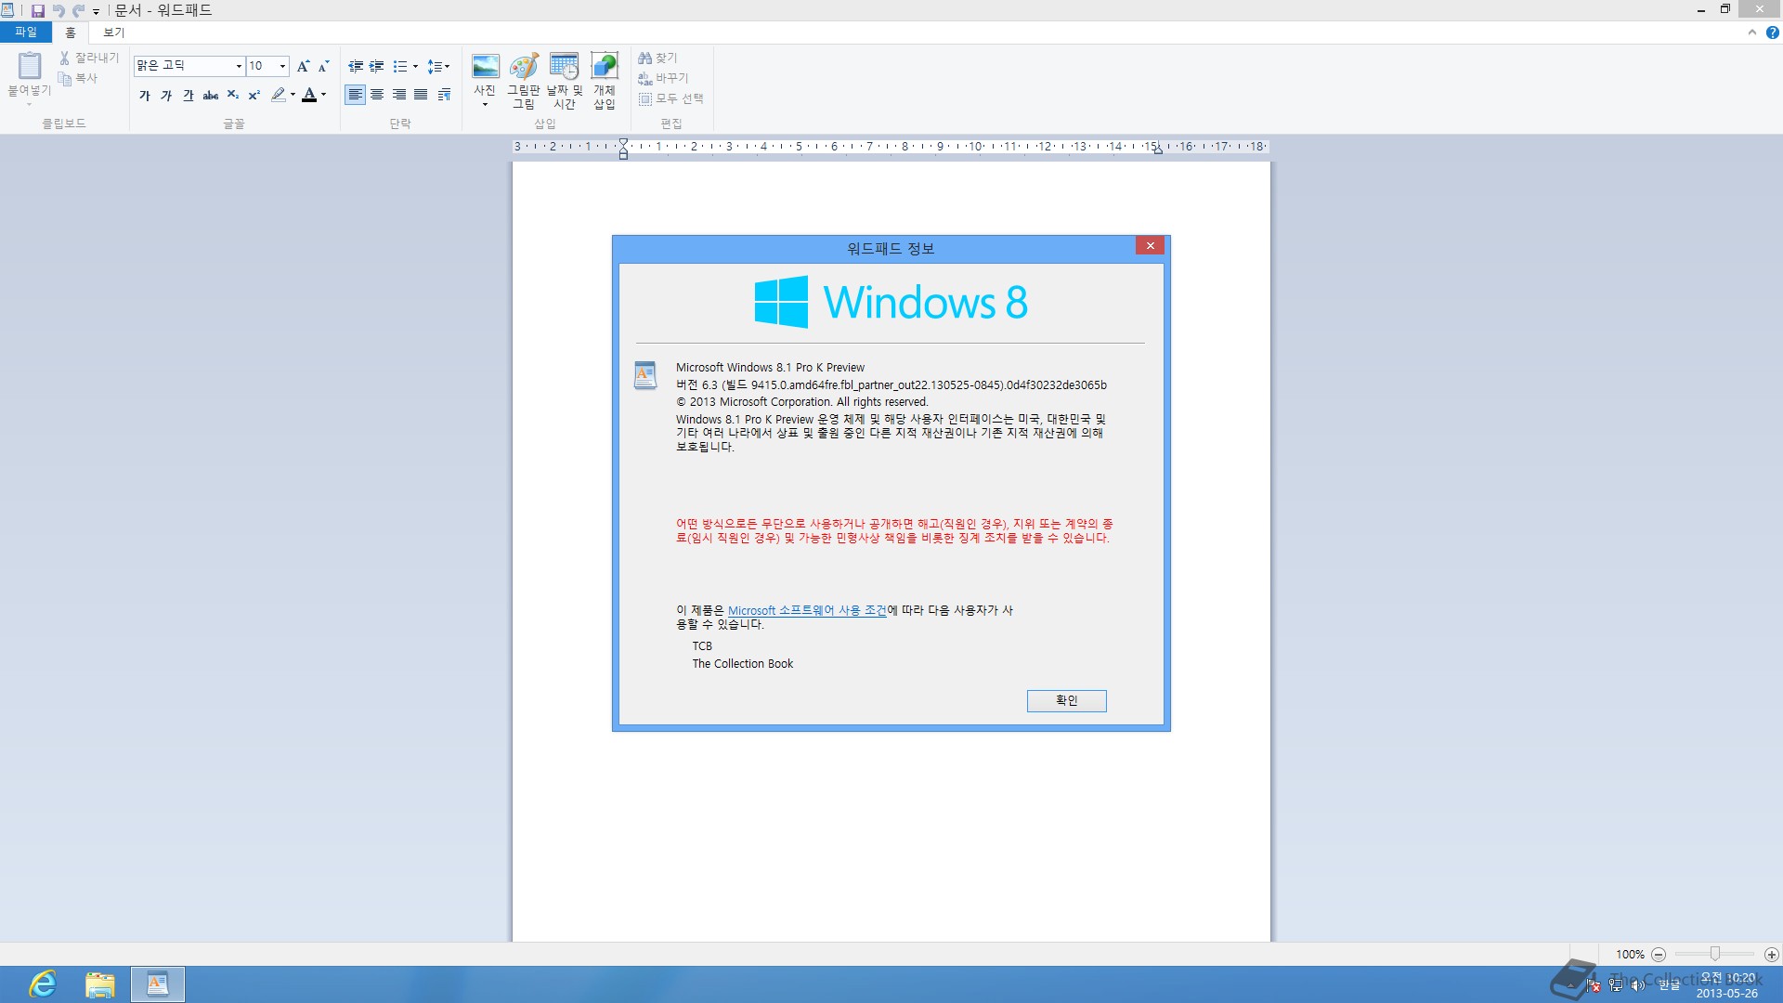Viewport: 1783px width, 1003px height.
Task: Open the font color dropdown arrow
Action: click(x=324, y=95)
